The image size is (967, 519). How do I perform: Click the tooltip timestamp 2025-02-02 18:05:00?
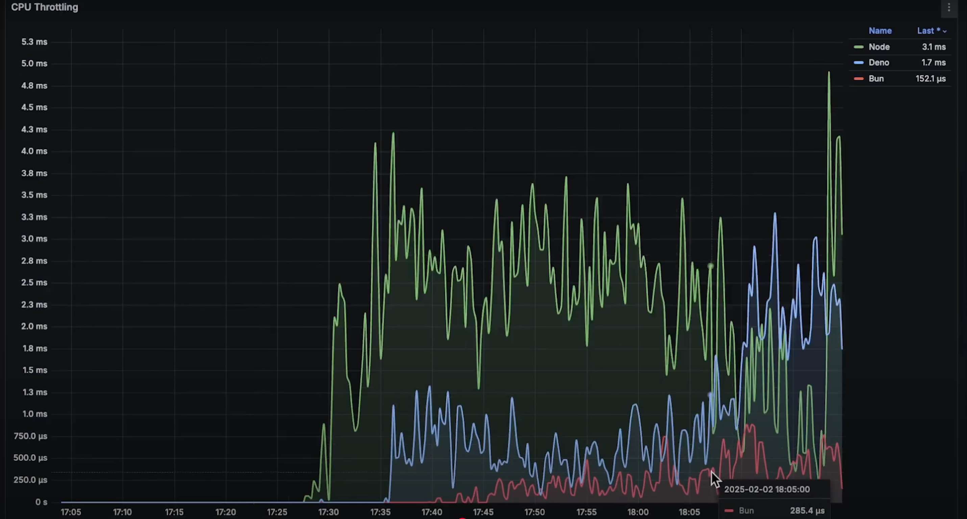(767, 489)
